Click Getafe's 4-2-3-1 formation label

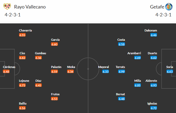tap(163, 15)
